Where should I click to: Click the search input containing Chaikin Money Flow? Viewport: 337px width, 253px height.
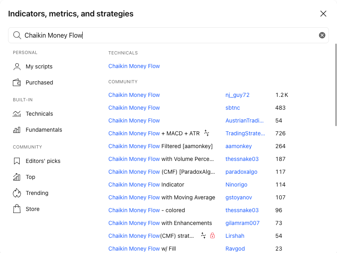168,35
